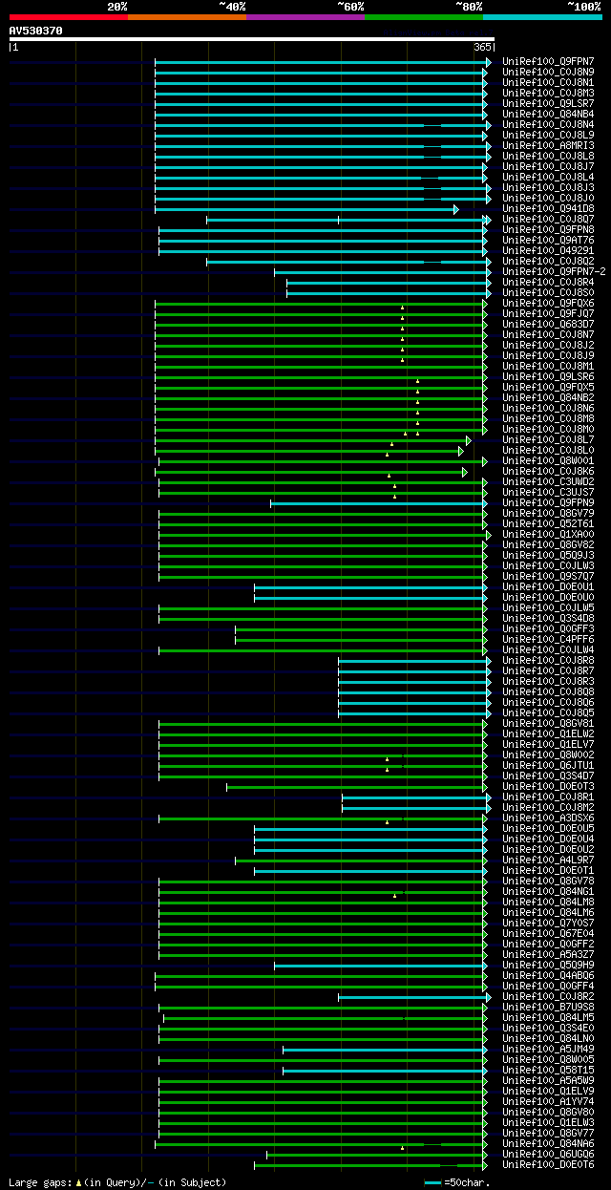This screenshot has width=611, height=1190.
Task: Select label UniRef100_Q3S4D8
Action: coord(548,619)
